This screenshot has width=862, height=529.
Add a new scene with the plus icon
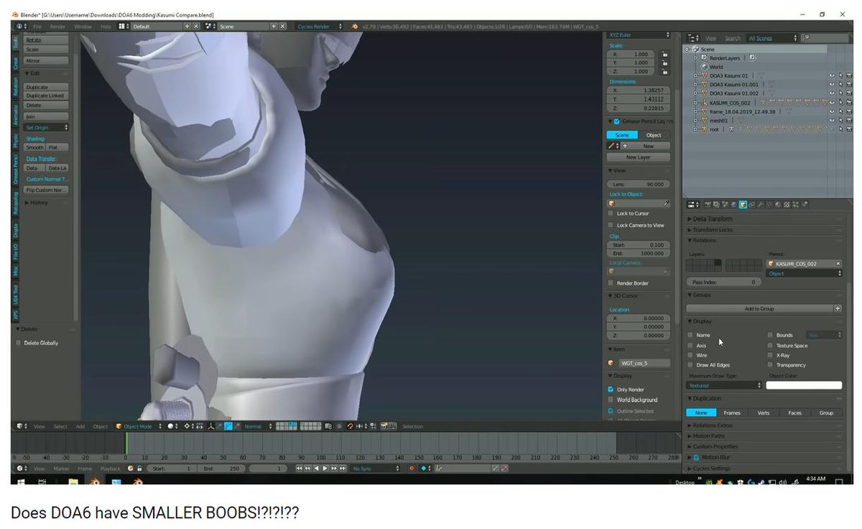(x=274, y=26)
